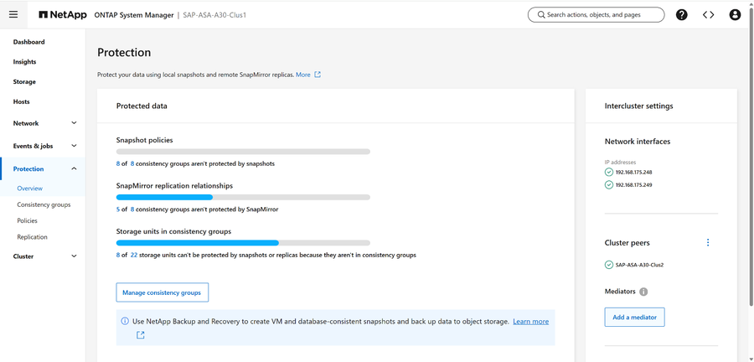Screen dimensions: 754x362
Task: Open Network sidebar item
Action: 26,123
